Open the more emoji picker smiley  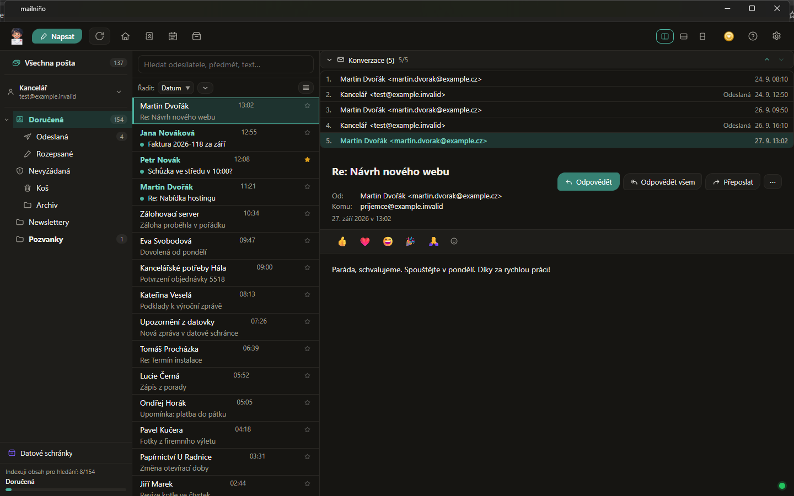[454, 241]
